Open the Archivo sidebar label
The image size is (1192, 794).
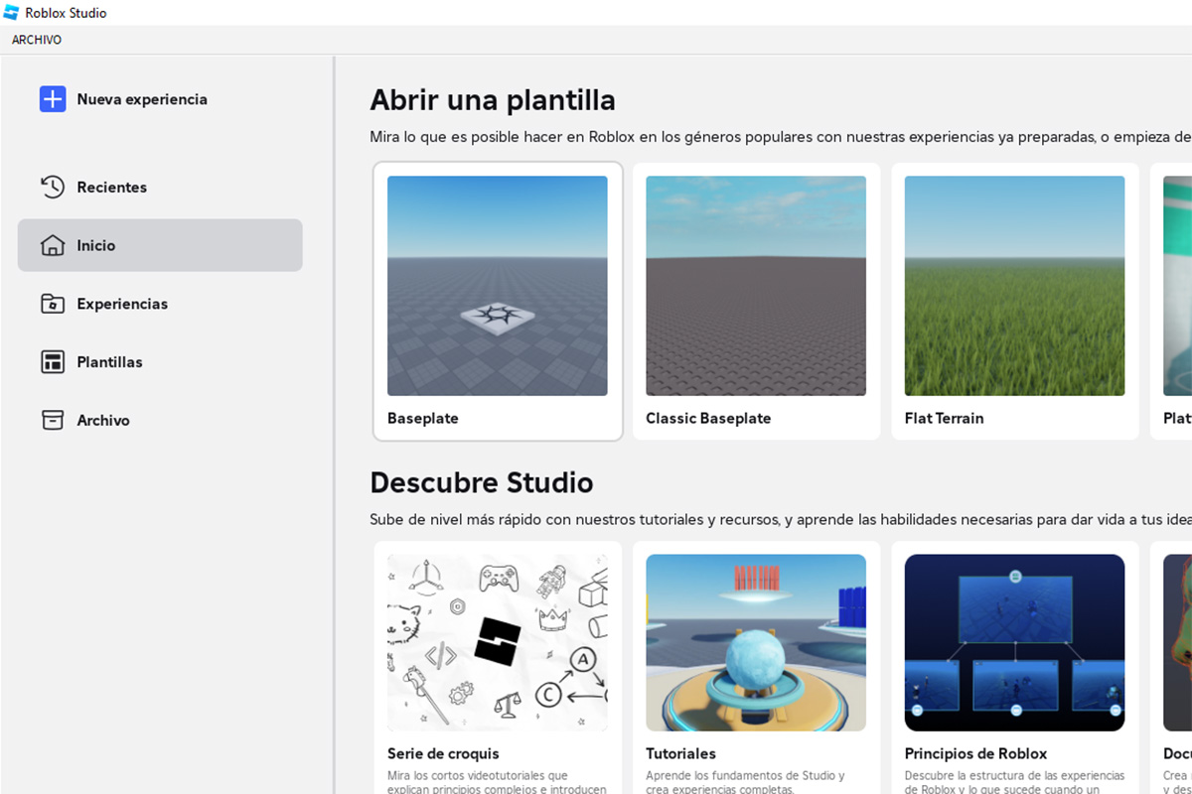pos(103,420)
